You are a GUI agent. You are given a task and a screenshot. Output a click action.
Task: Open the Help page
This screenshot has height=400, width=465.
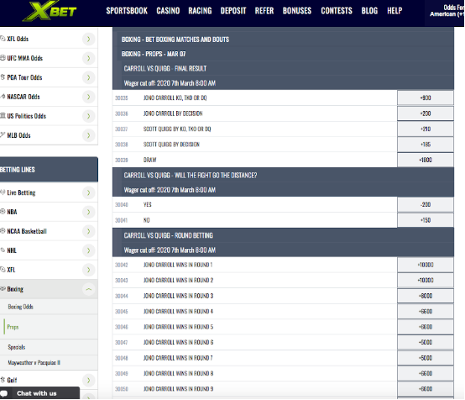click(394, 11)
